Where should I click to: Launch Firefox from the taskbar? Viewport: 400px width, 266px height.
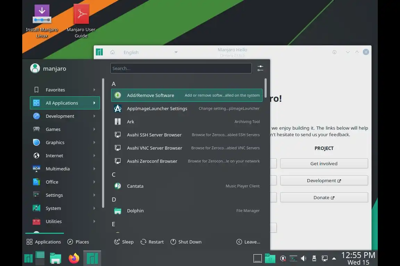[x=74, y=258]
